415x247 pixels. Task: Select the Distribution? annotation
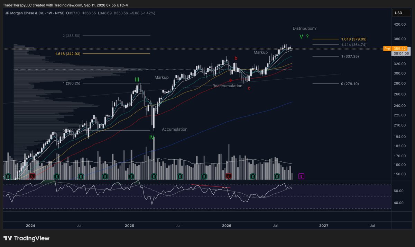[x=305, y=28]
